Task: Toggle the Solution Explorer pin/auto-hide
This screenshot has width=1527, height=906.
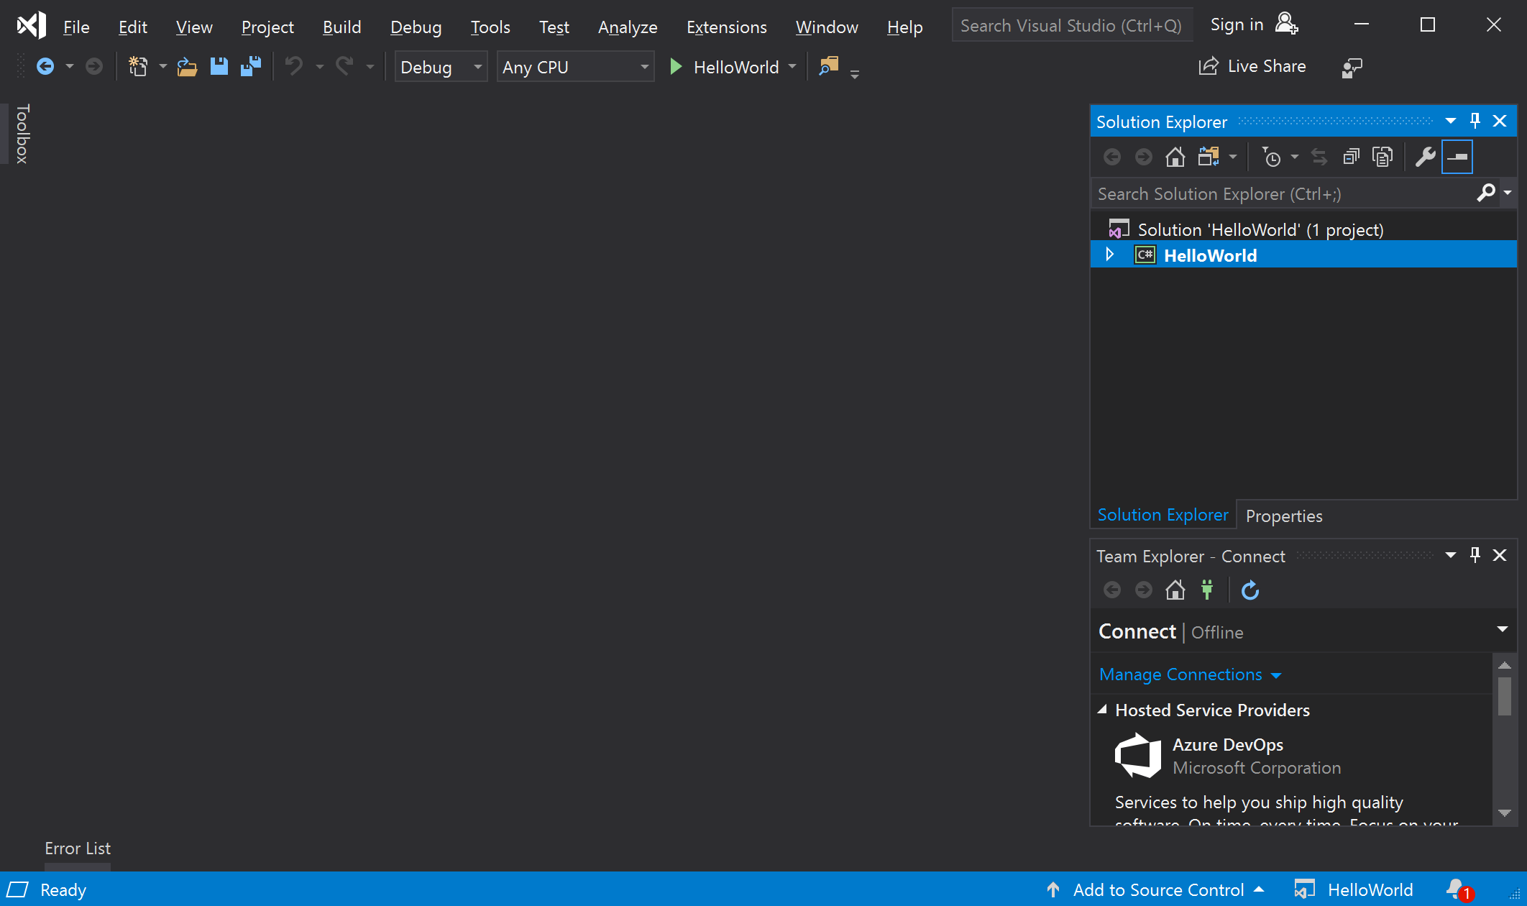Action: 1475,121
